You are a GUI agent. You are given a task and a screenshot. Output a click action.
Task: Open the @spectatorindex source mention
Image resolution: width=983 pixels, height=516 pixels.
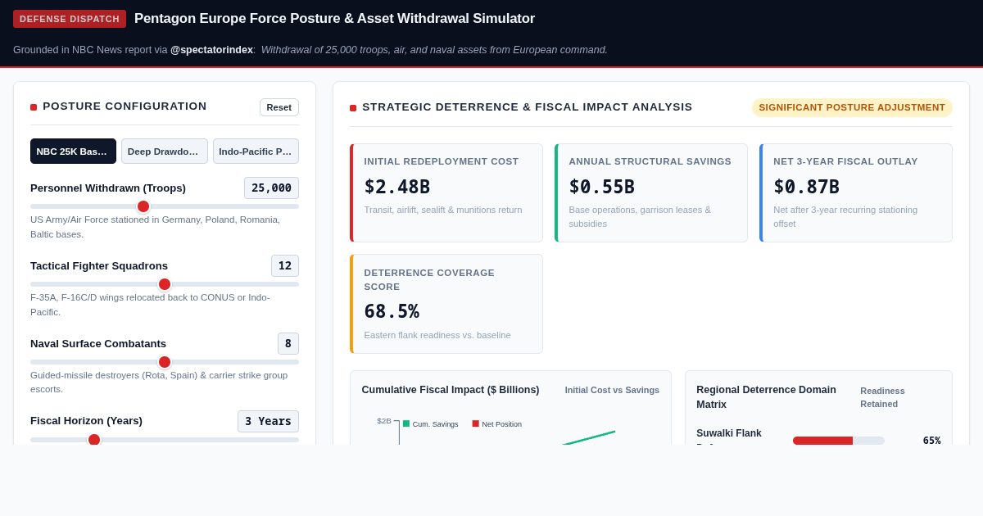point(211,50)
